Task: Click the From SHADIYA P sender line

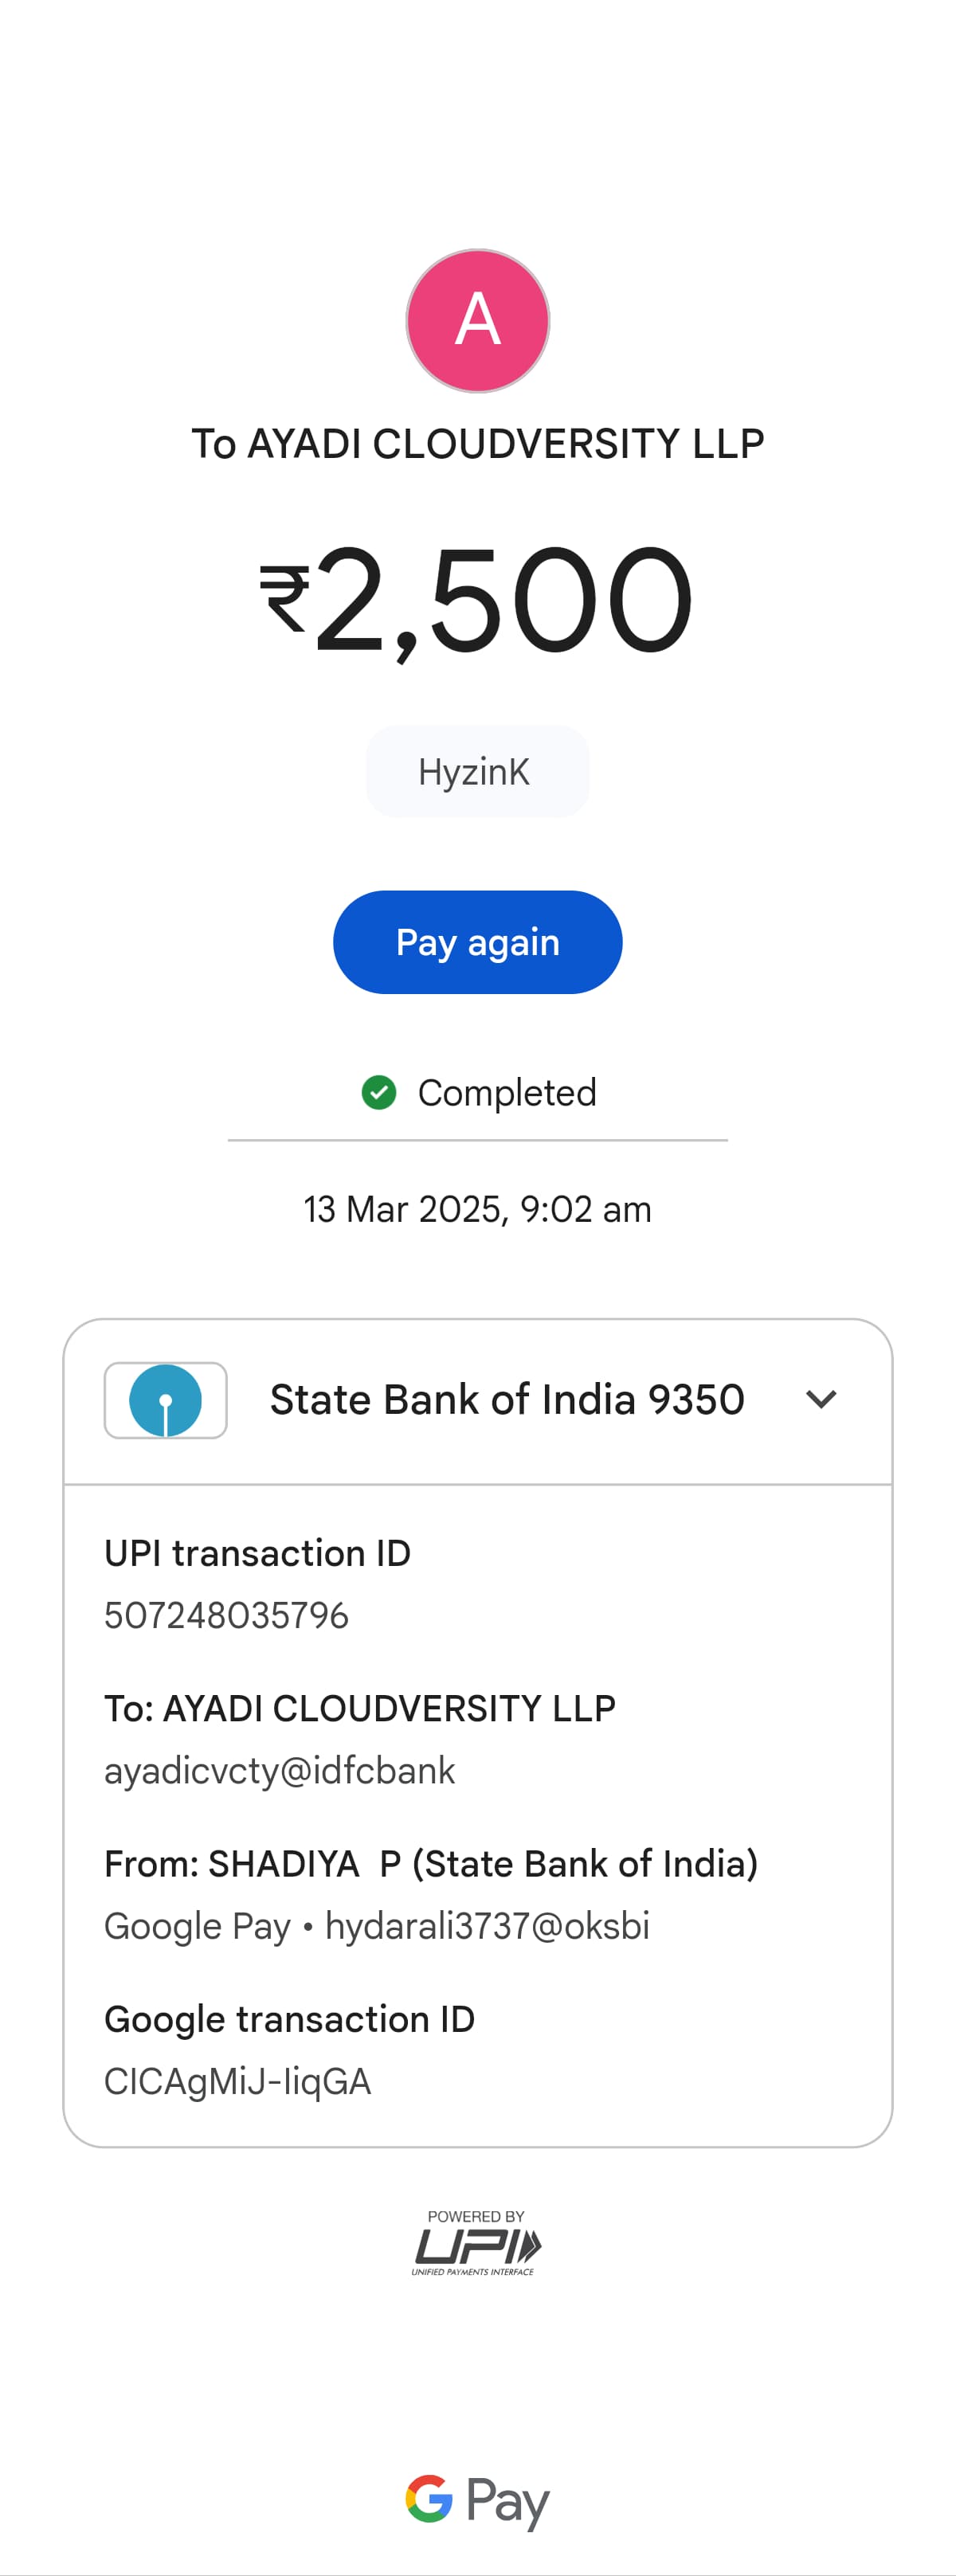Action: (x=431, y=1864)
